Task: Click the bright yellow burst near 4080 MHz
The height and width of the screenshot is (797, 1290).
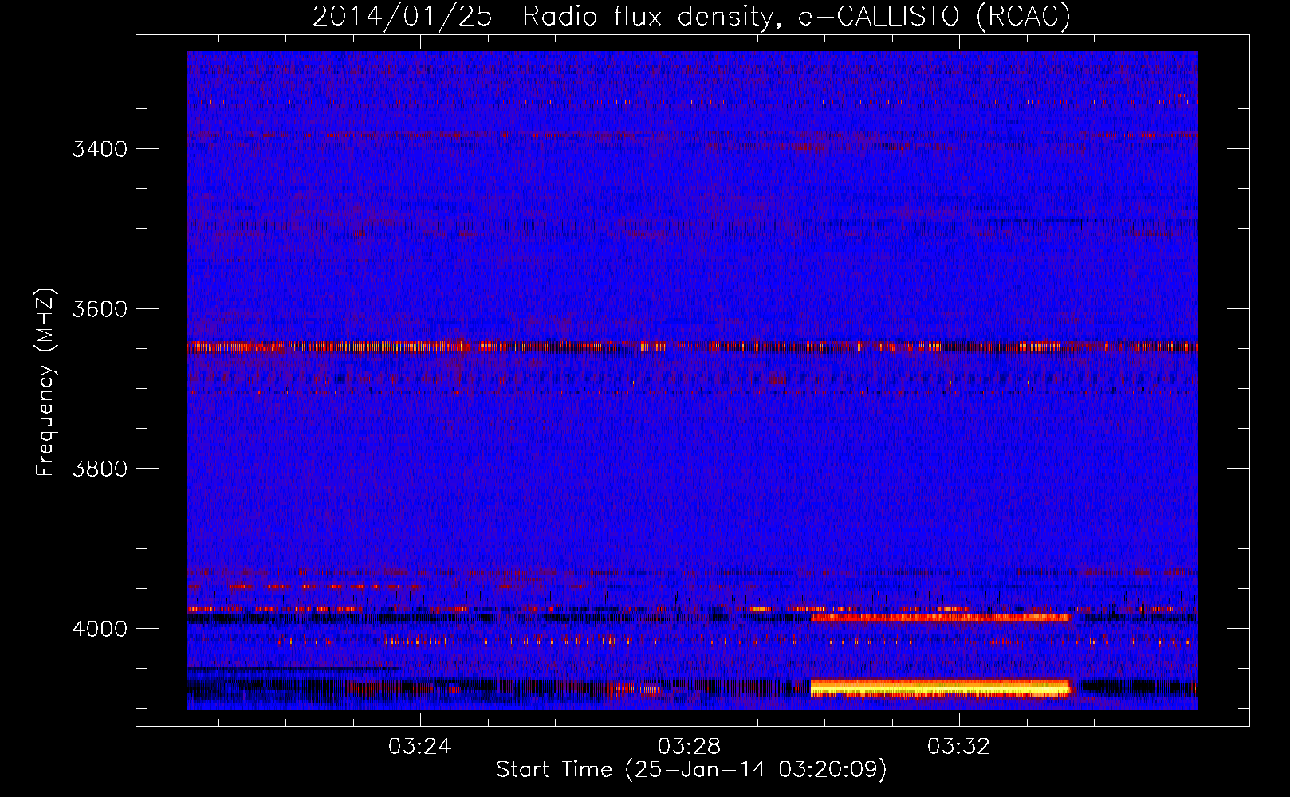Action: coord(940,688)
